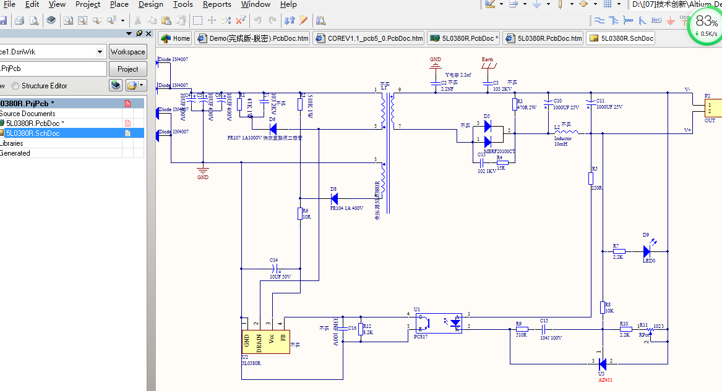Open the Design menu

coord(150,4)
